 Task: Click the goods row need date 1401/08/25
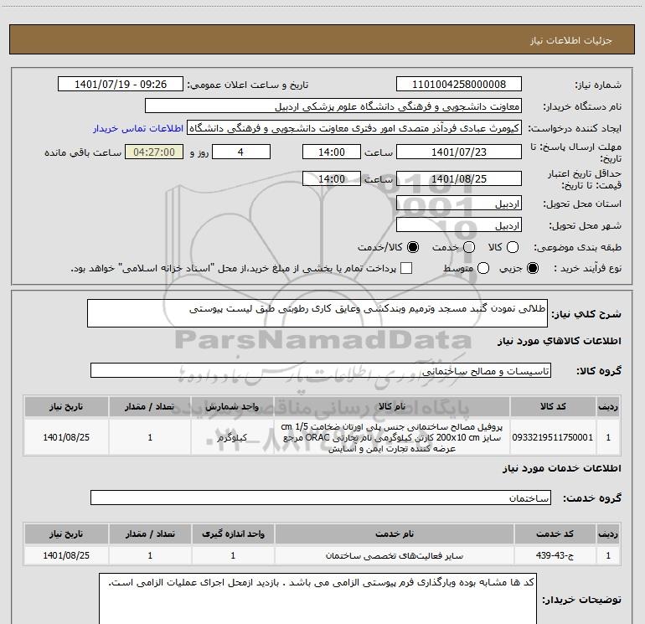(66, 437)
